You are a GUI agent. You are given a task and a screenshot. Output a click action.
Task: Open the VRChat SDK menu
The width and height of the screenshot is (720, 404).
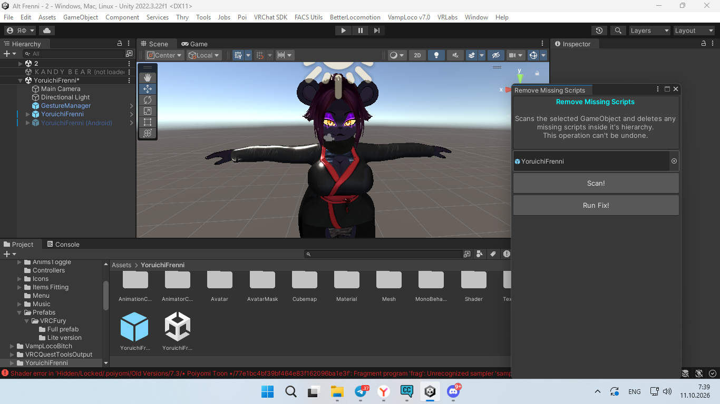point(271,17)
